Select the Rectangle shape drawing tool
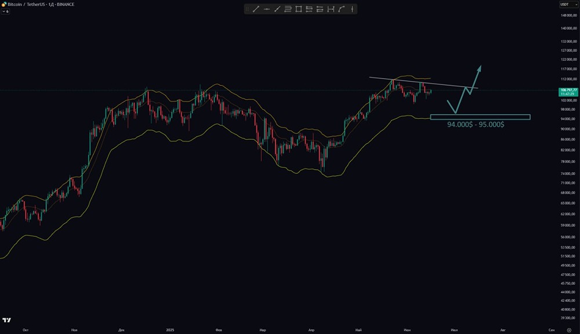Viewport: 580px width, 334px height. [x=299, y=9]
